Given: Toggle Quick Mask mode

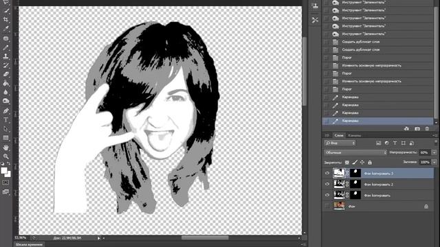Looking at the screenshot, I should point(5,183).
